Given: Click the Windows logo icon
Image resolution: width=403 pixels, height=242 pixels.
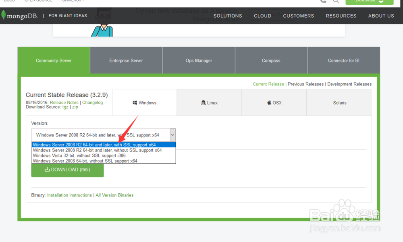Looking at the screenshot, I should tap(135, 103).
